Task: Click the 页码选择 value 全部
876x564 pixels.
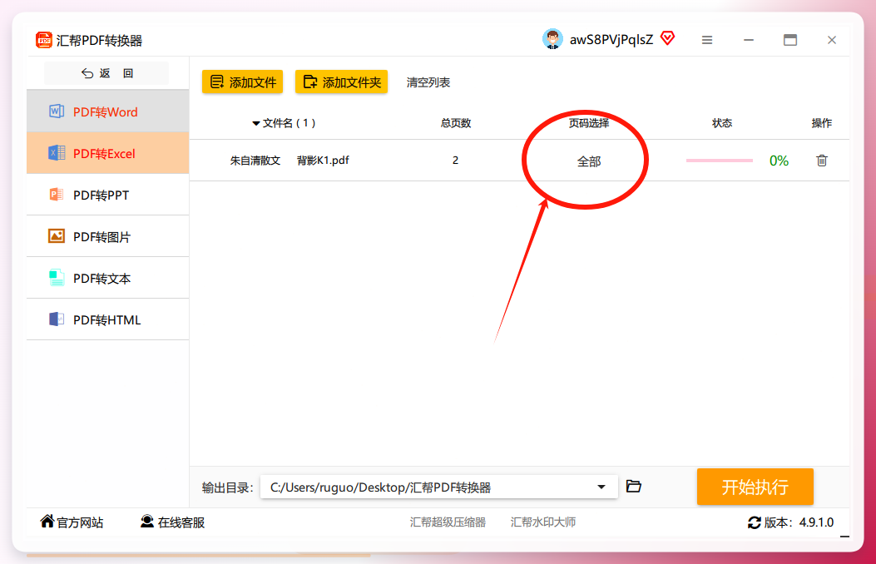Action: tap(589, 161)
